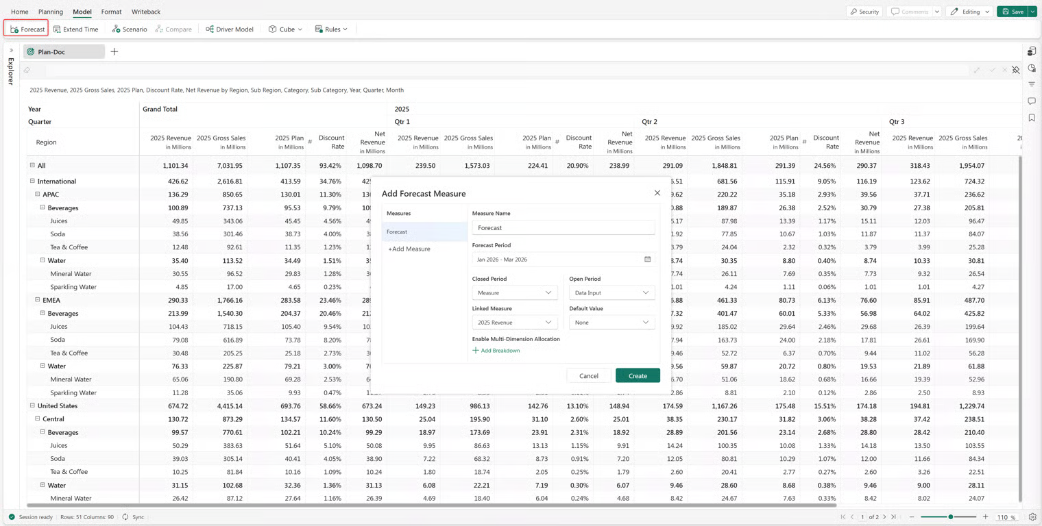Open the data source panel icon
This screenshot has width=1042, height=526.
[1032, 51]
